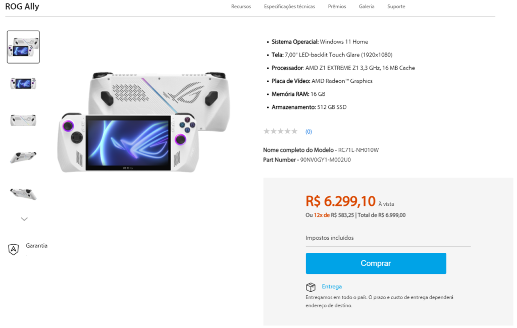This screenshot has height=328, width=517.
Task: Select the second thumbnail showing front view
Action: coord(23,83)
